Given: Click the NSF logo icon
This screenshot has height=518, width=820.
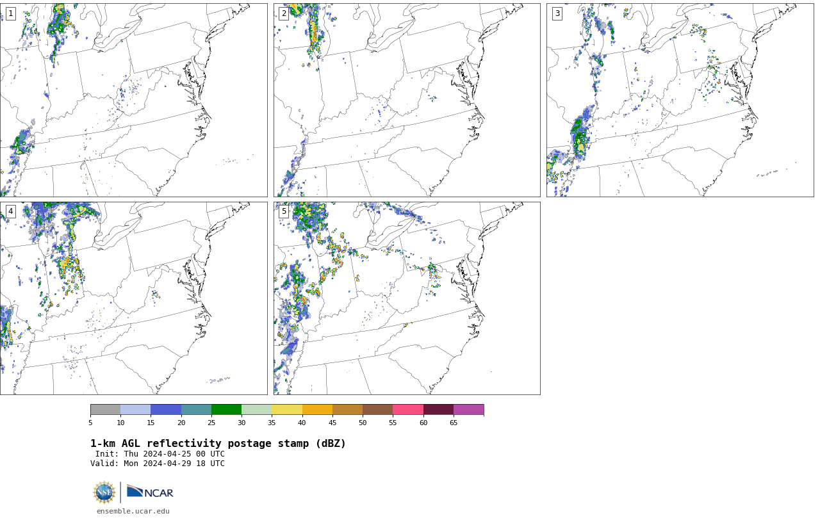Looking at the screenshot, I should (104, 492).
